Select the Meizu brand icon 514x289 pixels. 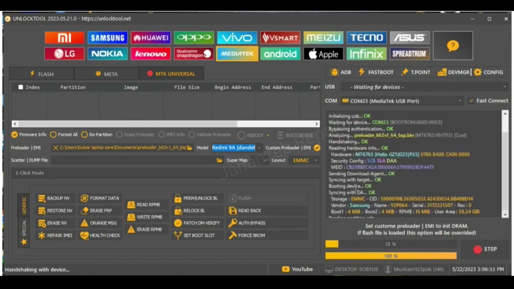[x=323, y=38]
